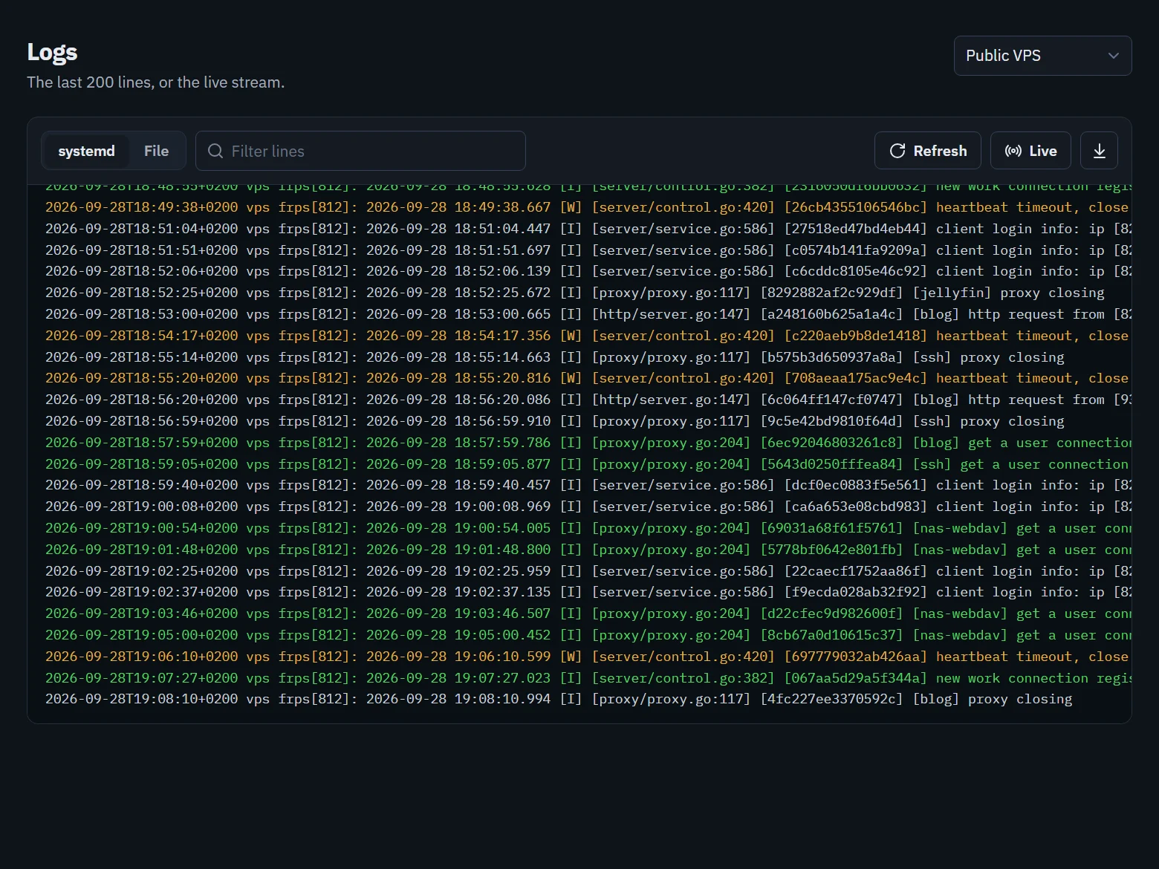Screen dimensions: 1159x869
Task: Select the 19:07:27 new work connection line
Action: [587, 678]
